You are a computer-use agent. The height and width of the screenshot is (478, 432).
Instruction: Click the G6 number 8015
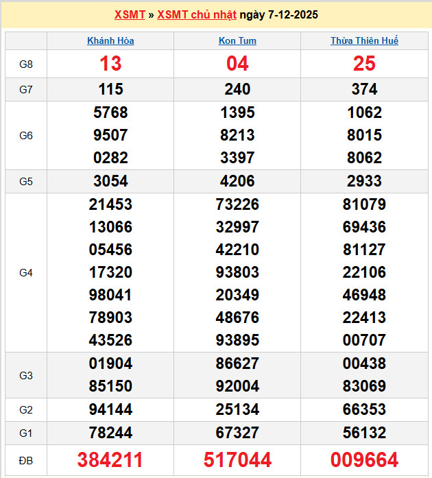tap(364, 135)
